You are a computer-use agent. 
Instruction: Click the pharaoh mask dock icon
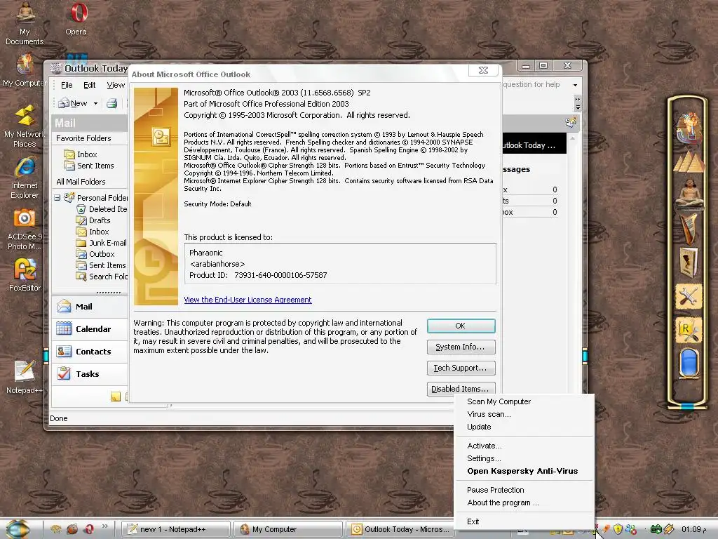(x=689, y=128)
